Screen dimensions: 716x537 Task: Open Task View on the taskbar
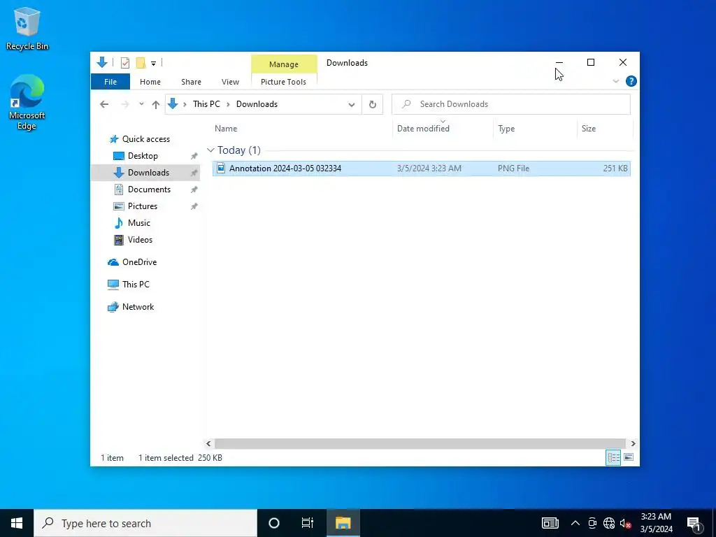click(x=308, y=523)
